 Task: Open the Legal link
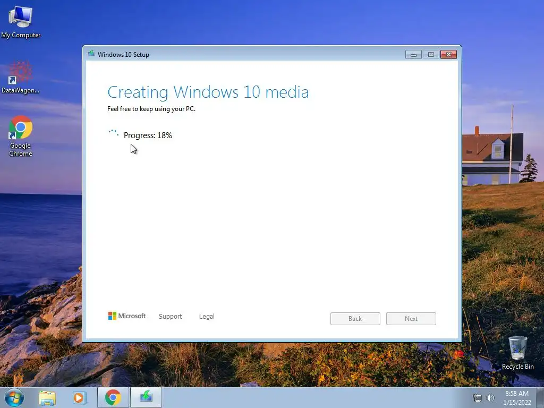point(207,317)
